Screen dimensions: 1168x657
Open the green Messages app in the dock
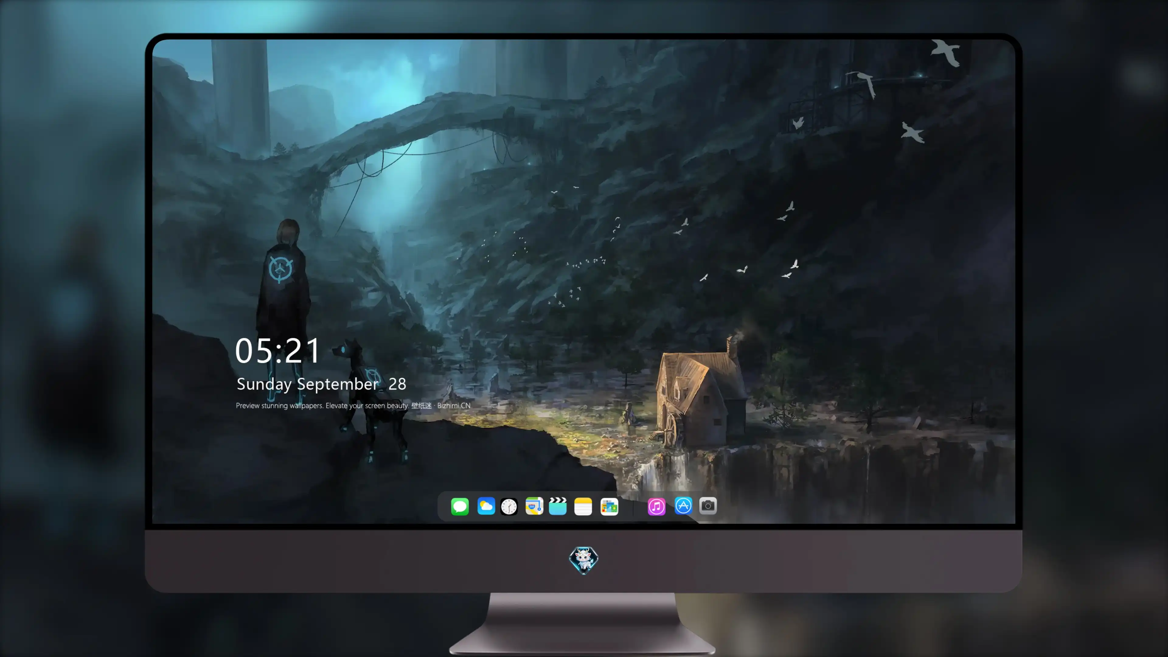460,506
